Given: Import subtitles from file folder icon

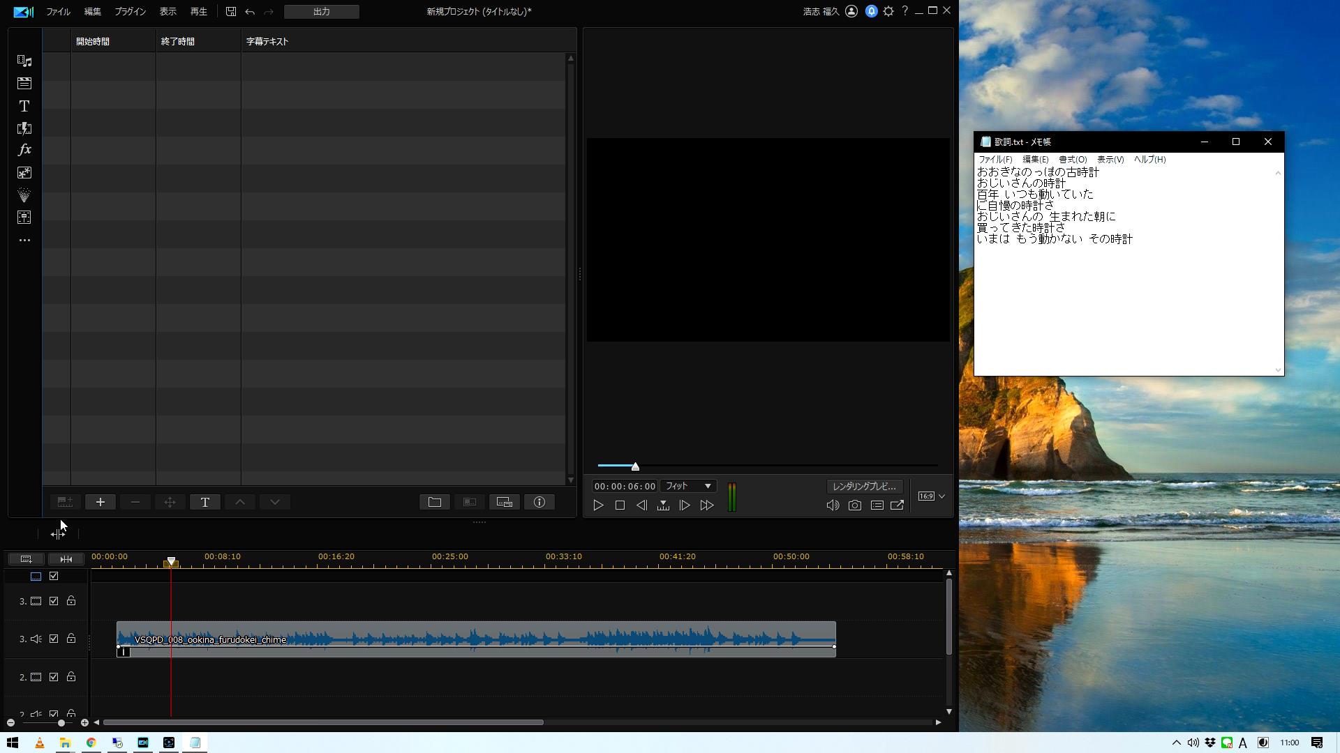Looking at the screenshot, I should pyautogui.click(x=435, y=502).
